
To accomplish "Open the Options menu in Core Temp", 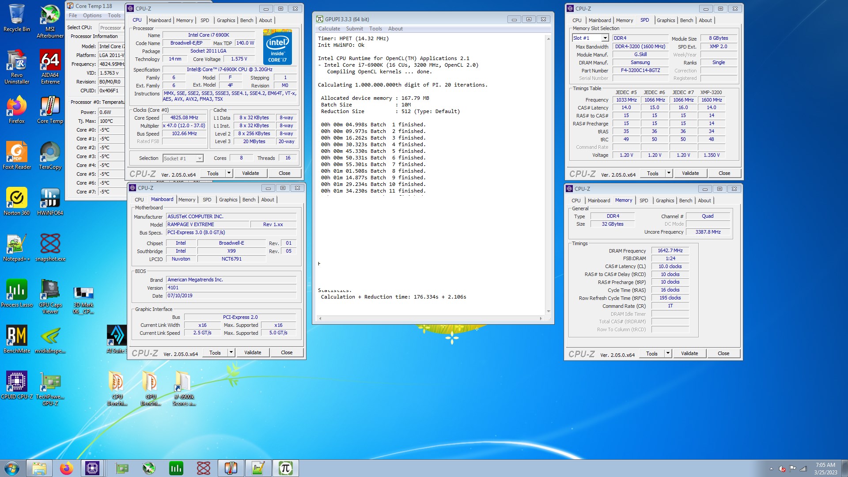I will (92, 15).
